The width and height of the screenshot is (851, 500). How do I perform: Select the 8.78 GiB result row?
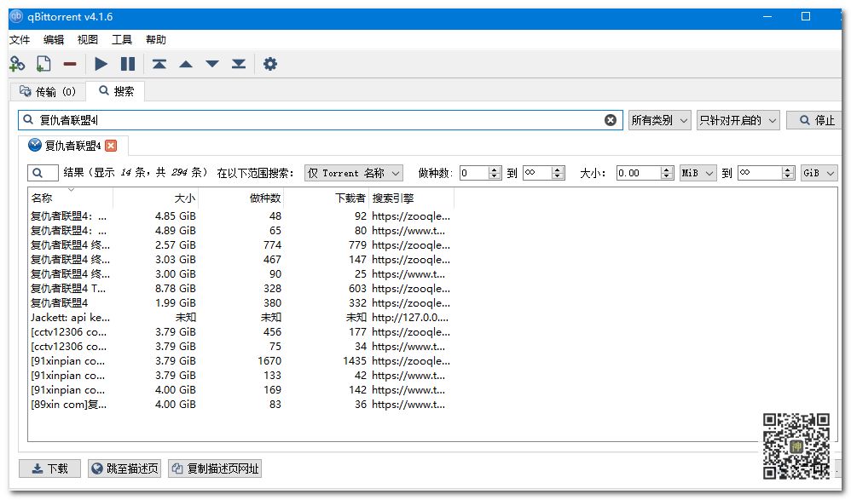(241, 289)
